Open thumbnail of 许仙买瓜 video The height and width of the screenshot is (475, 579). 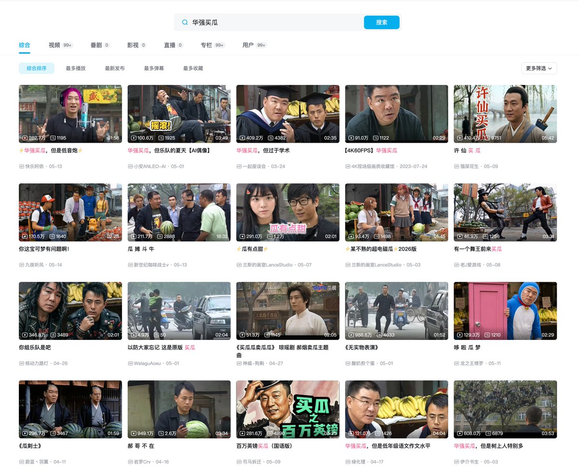coord(505,114)
